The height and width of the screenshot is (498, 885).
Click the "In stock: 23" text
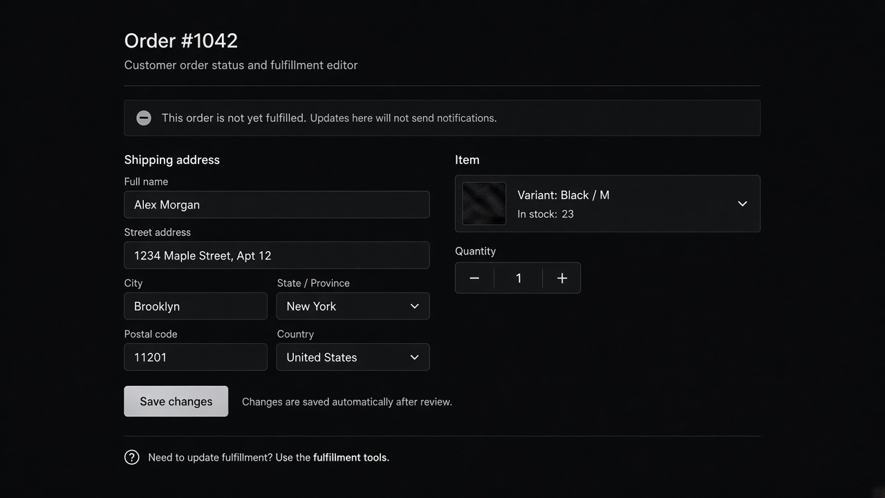pos(546,214)
